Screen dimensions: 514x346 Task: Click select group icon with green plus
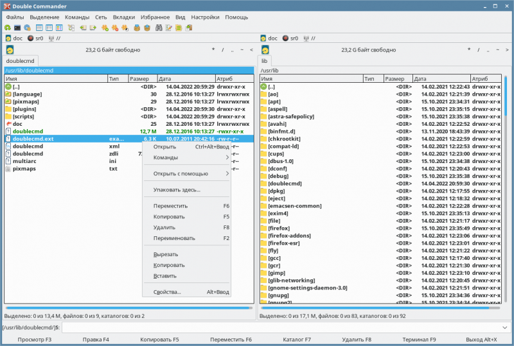tap(105, 28)
